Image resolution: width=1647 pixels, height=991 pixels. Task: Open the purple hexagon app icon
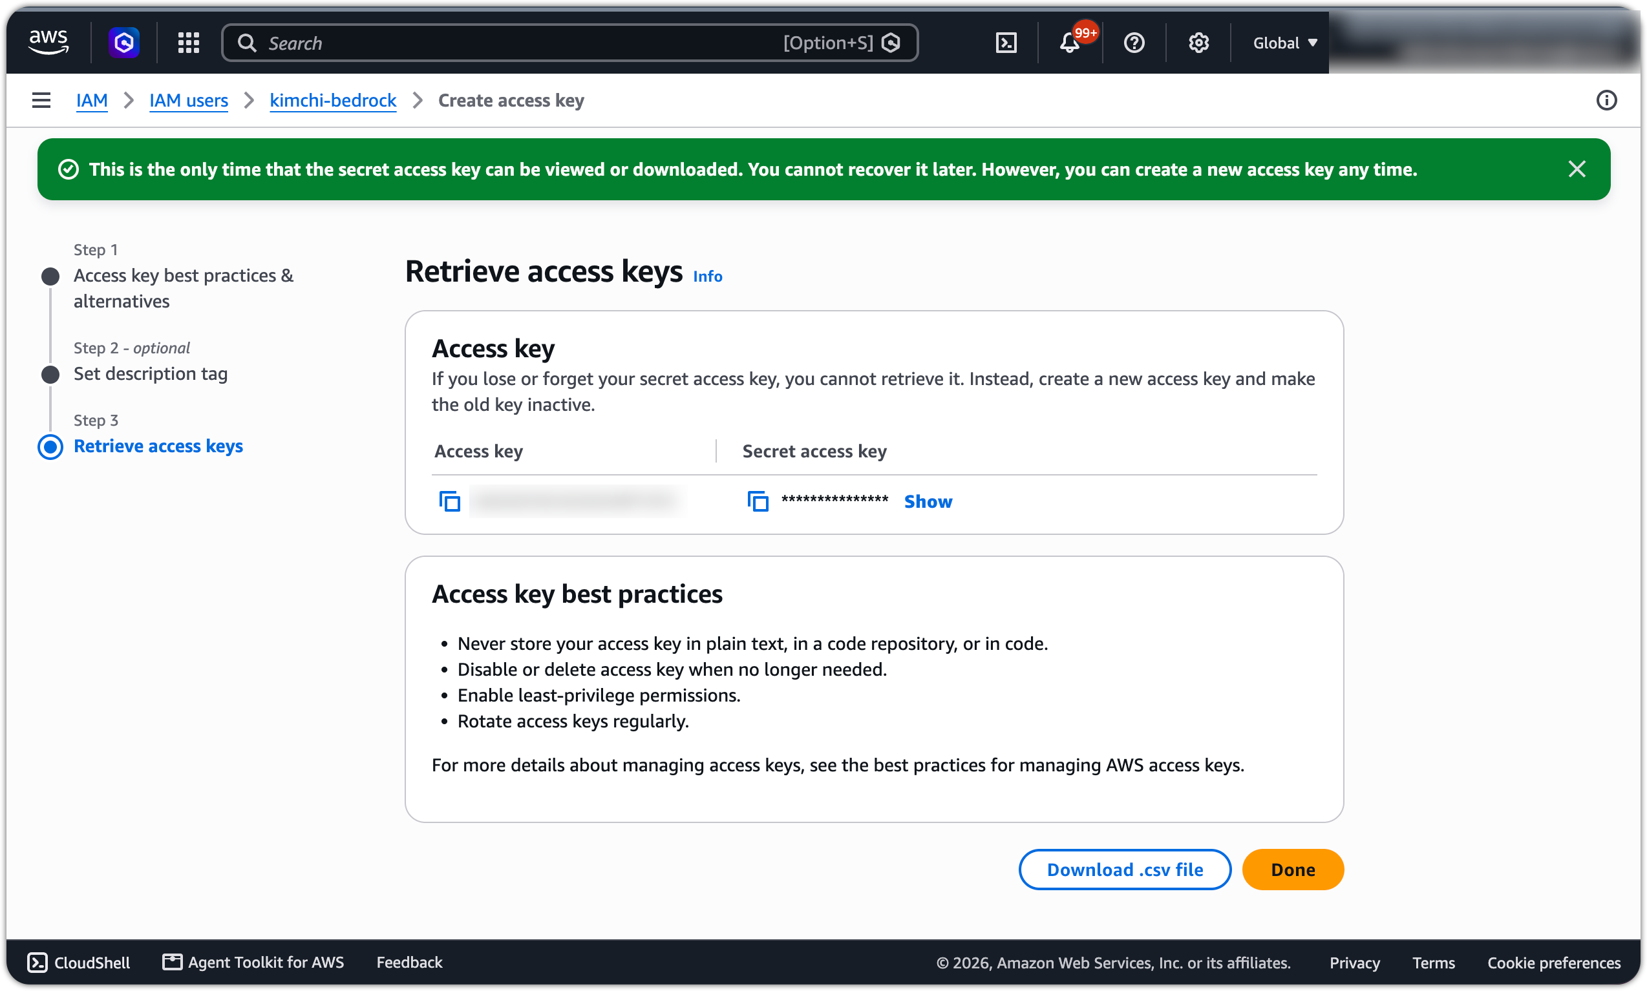[x=123, y=43]
